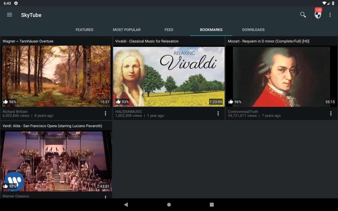
Task: Open the hamburger navigation menu
Action: tap(9, 15)
